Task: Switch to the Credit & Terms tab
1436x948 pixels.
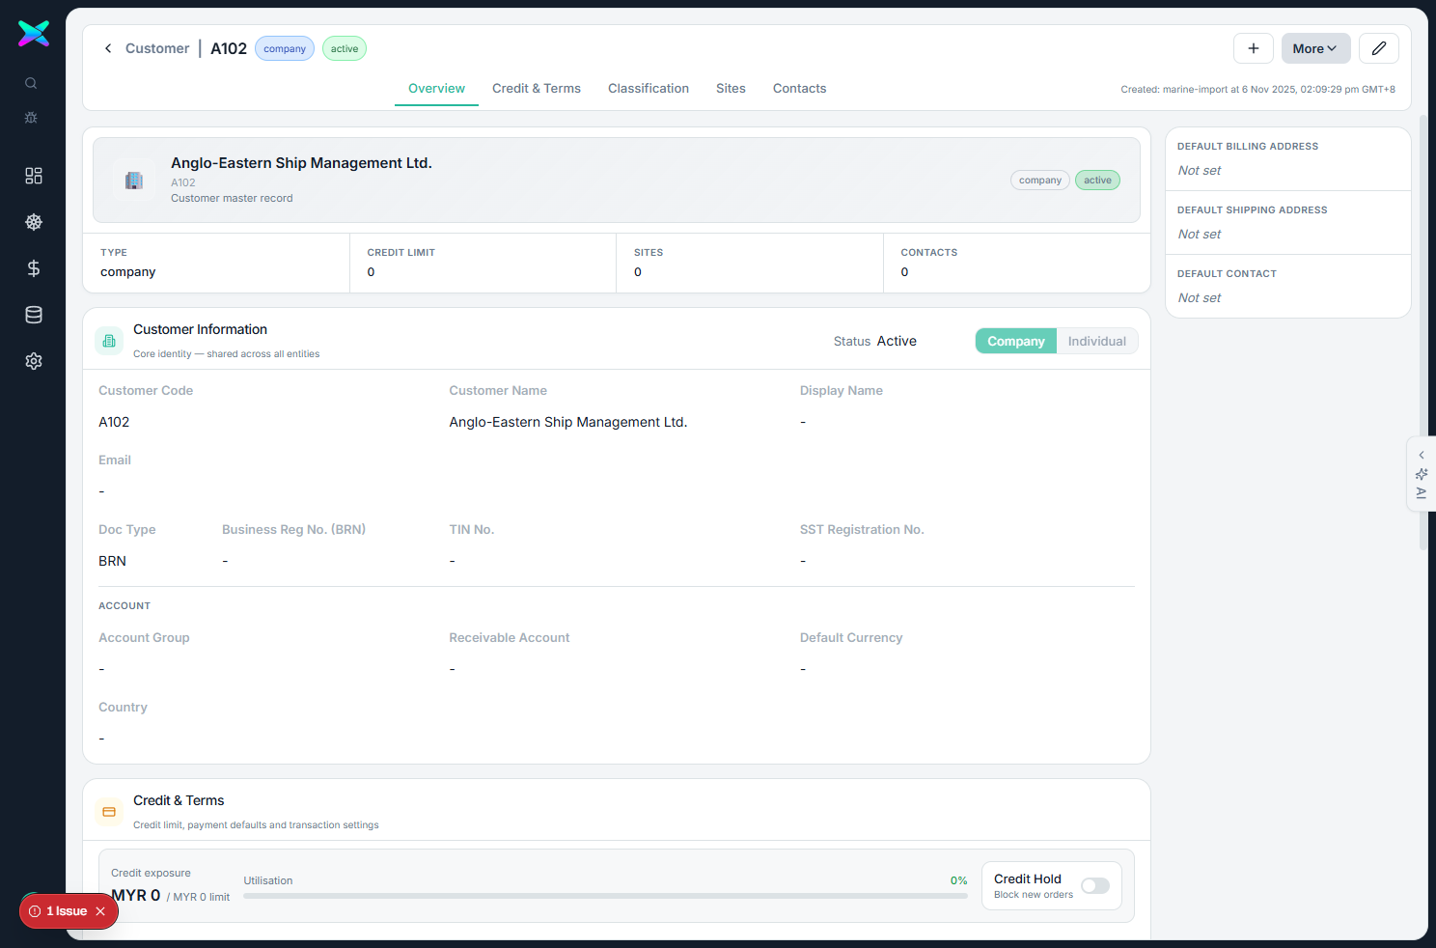Action: [537, 88]
